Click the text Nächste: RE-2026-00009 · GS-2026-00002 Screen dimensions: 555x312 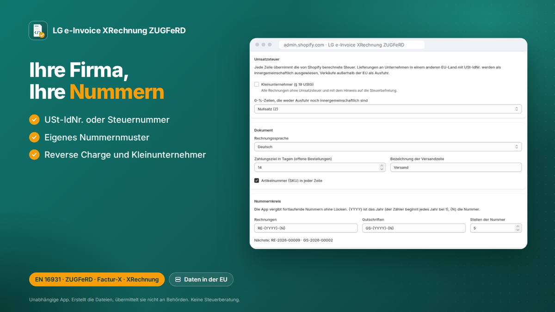(x=294, y=240)
